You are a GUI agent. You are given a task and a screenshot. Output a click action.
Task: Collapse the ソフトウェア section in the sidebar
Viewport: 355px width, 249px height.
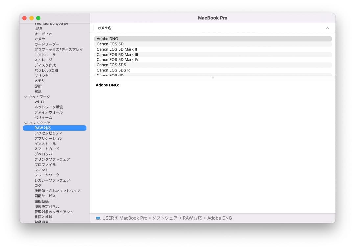pyautogui.click(x=26, y=123)
